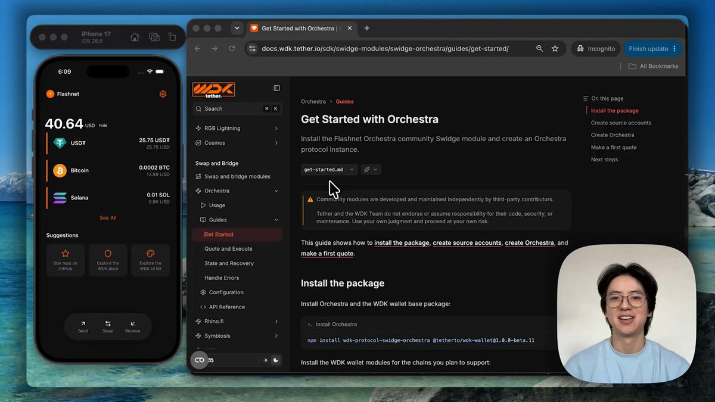This screenshot has height=402, width=715.
Task: Open the AI sparkle dropdown
Action: click(371, 170)
